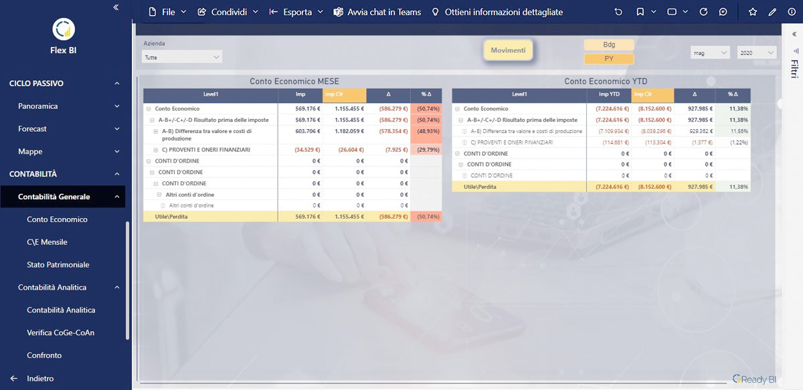Expand C) PROVENTI E ONERI FINANZIARI in MESE table
This screenshot has width=803, height=390.
(x=156, y=150)
